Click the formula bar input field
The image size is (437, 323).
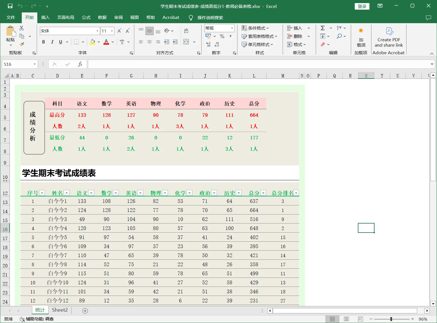(x=259, y=64)
